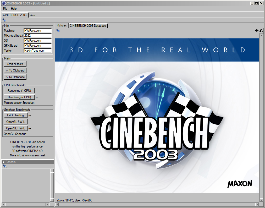Viewport: 265px width, 208px height.
Task: Click the To Clipboard button
Action: point(15,70)
